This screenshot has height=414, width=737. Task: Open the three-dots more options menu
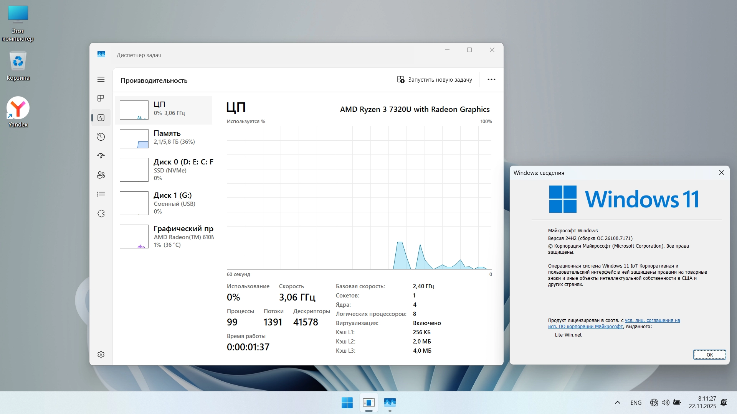491,80
